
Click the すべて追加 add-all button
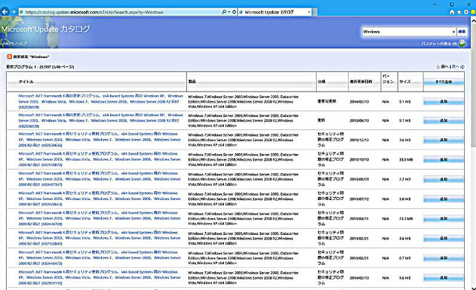443,82
